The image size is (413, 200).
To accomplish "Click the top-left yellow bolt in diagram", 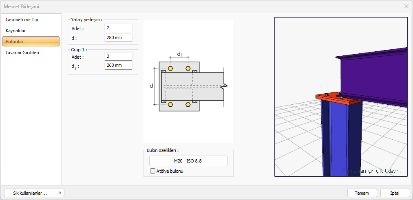I will pos(170,68).
